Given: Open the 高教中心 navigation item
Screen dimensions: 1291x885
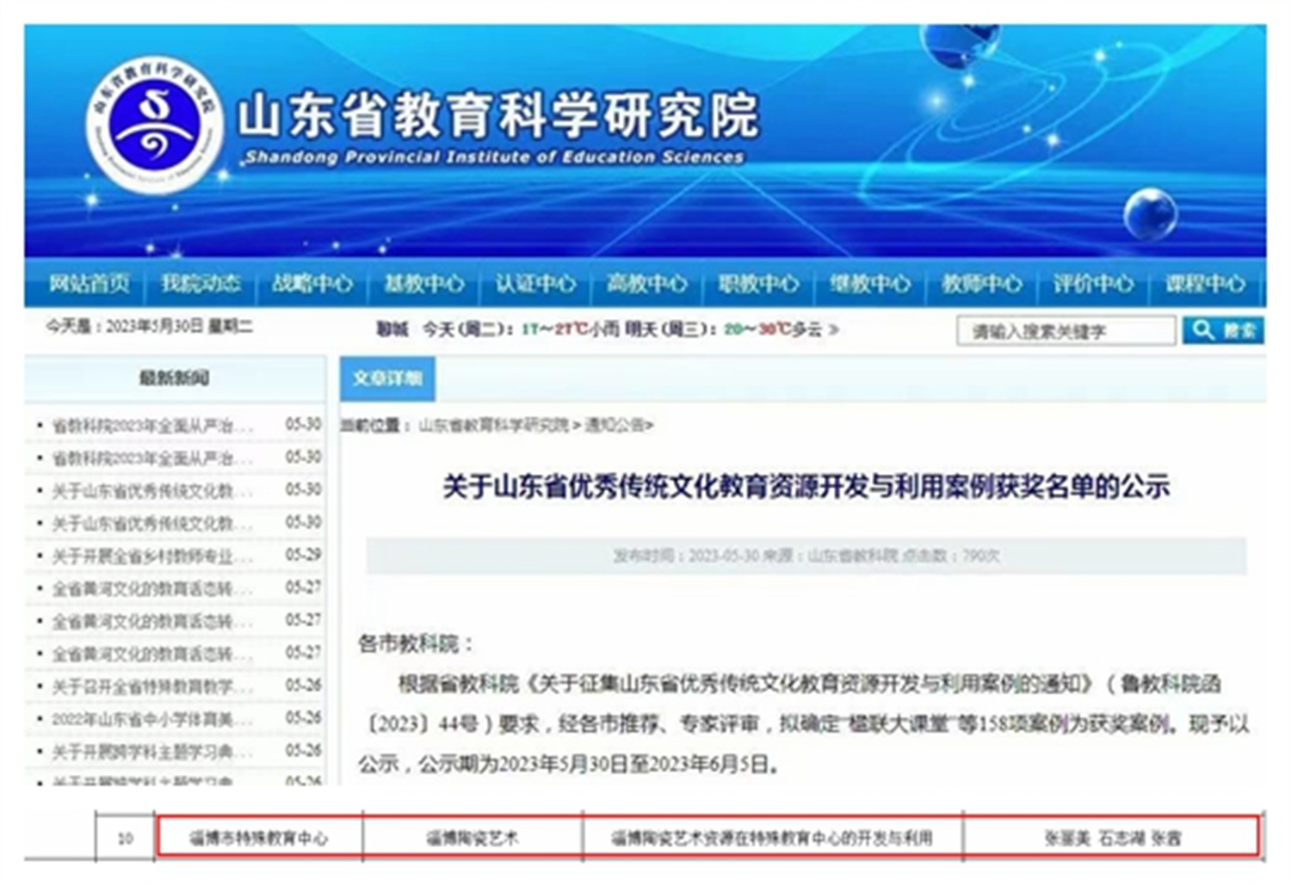Looking at the screenshot, I should click(647, 284).
